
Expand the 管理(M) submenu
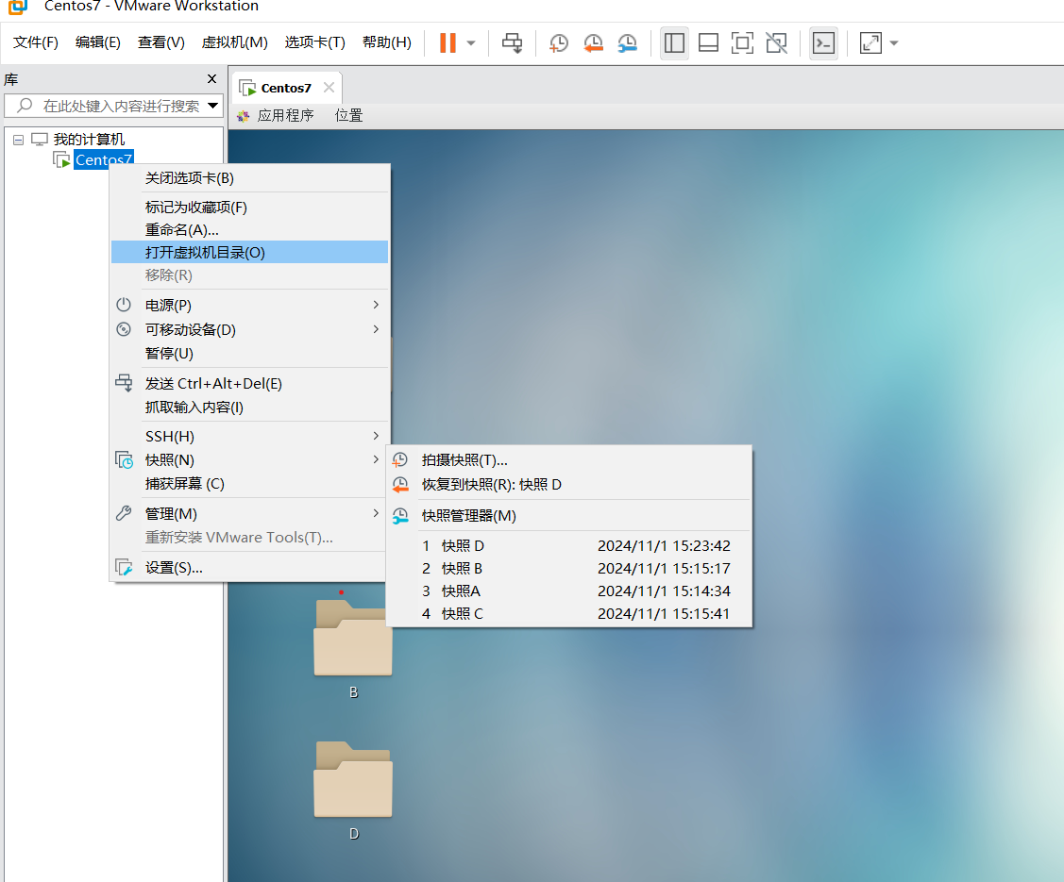point(249,514)
